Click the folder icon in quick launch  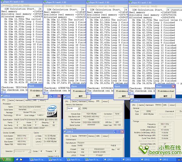tap(21, 160)
